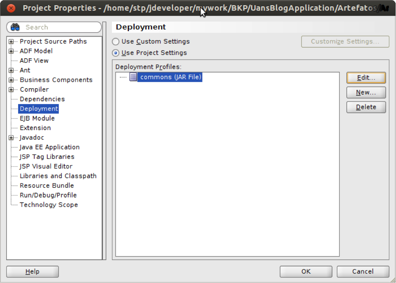Viewport: 396px width, 283px height.
Task: Expand the Compiler tree node
Action: pos(11,89)
